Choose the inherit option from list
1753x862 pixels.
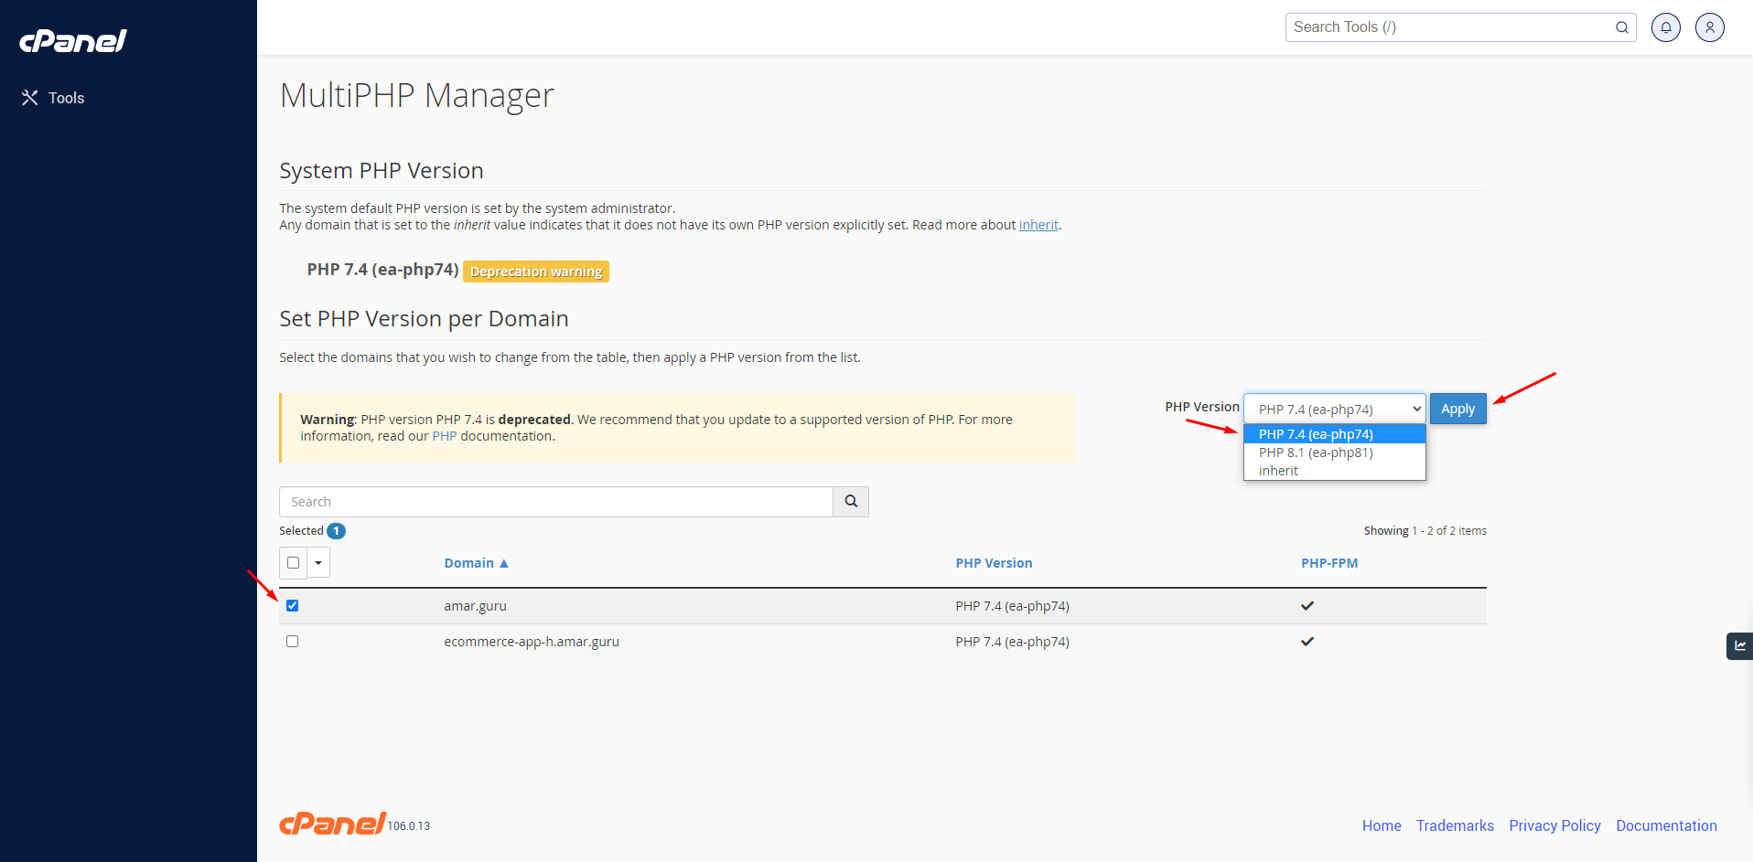[x=1278, y=471]
